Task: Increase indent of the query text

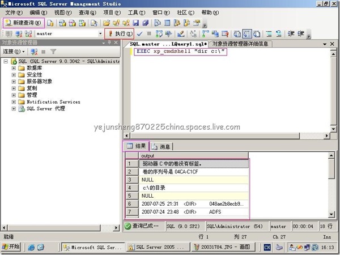Action: [301, 34]
